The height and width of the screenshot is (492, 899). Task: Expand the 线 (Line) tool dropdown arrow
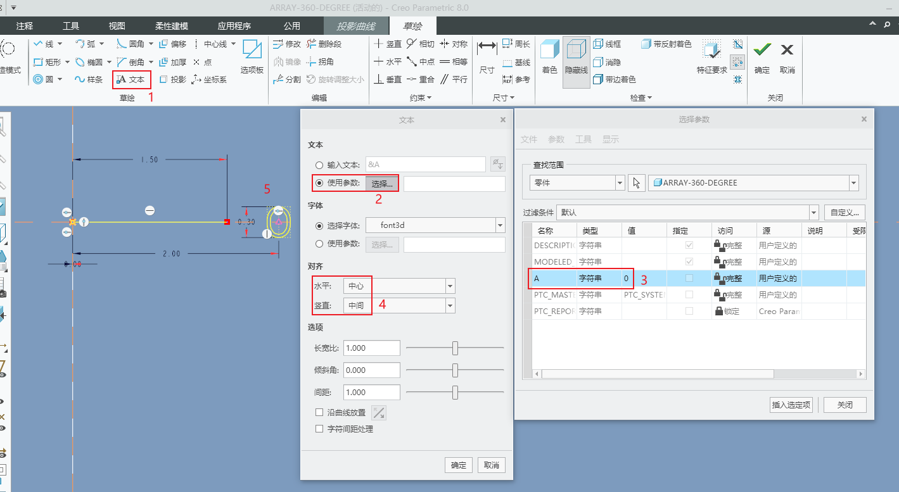[60, 44]
